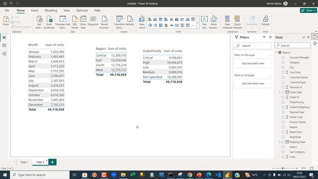Insert a Text box
The height and width of the screenshot is (179, 318).
pyautogui.click(x=204, y=22)
